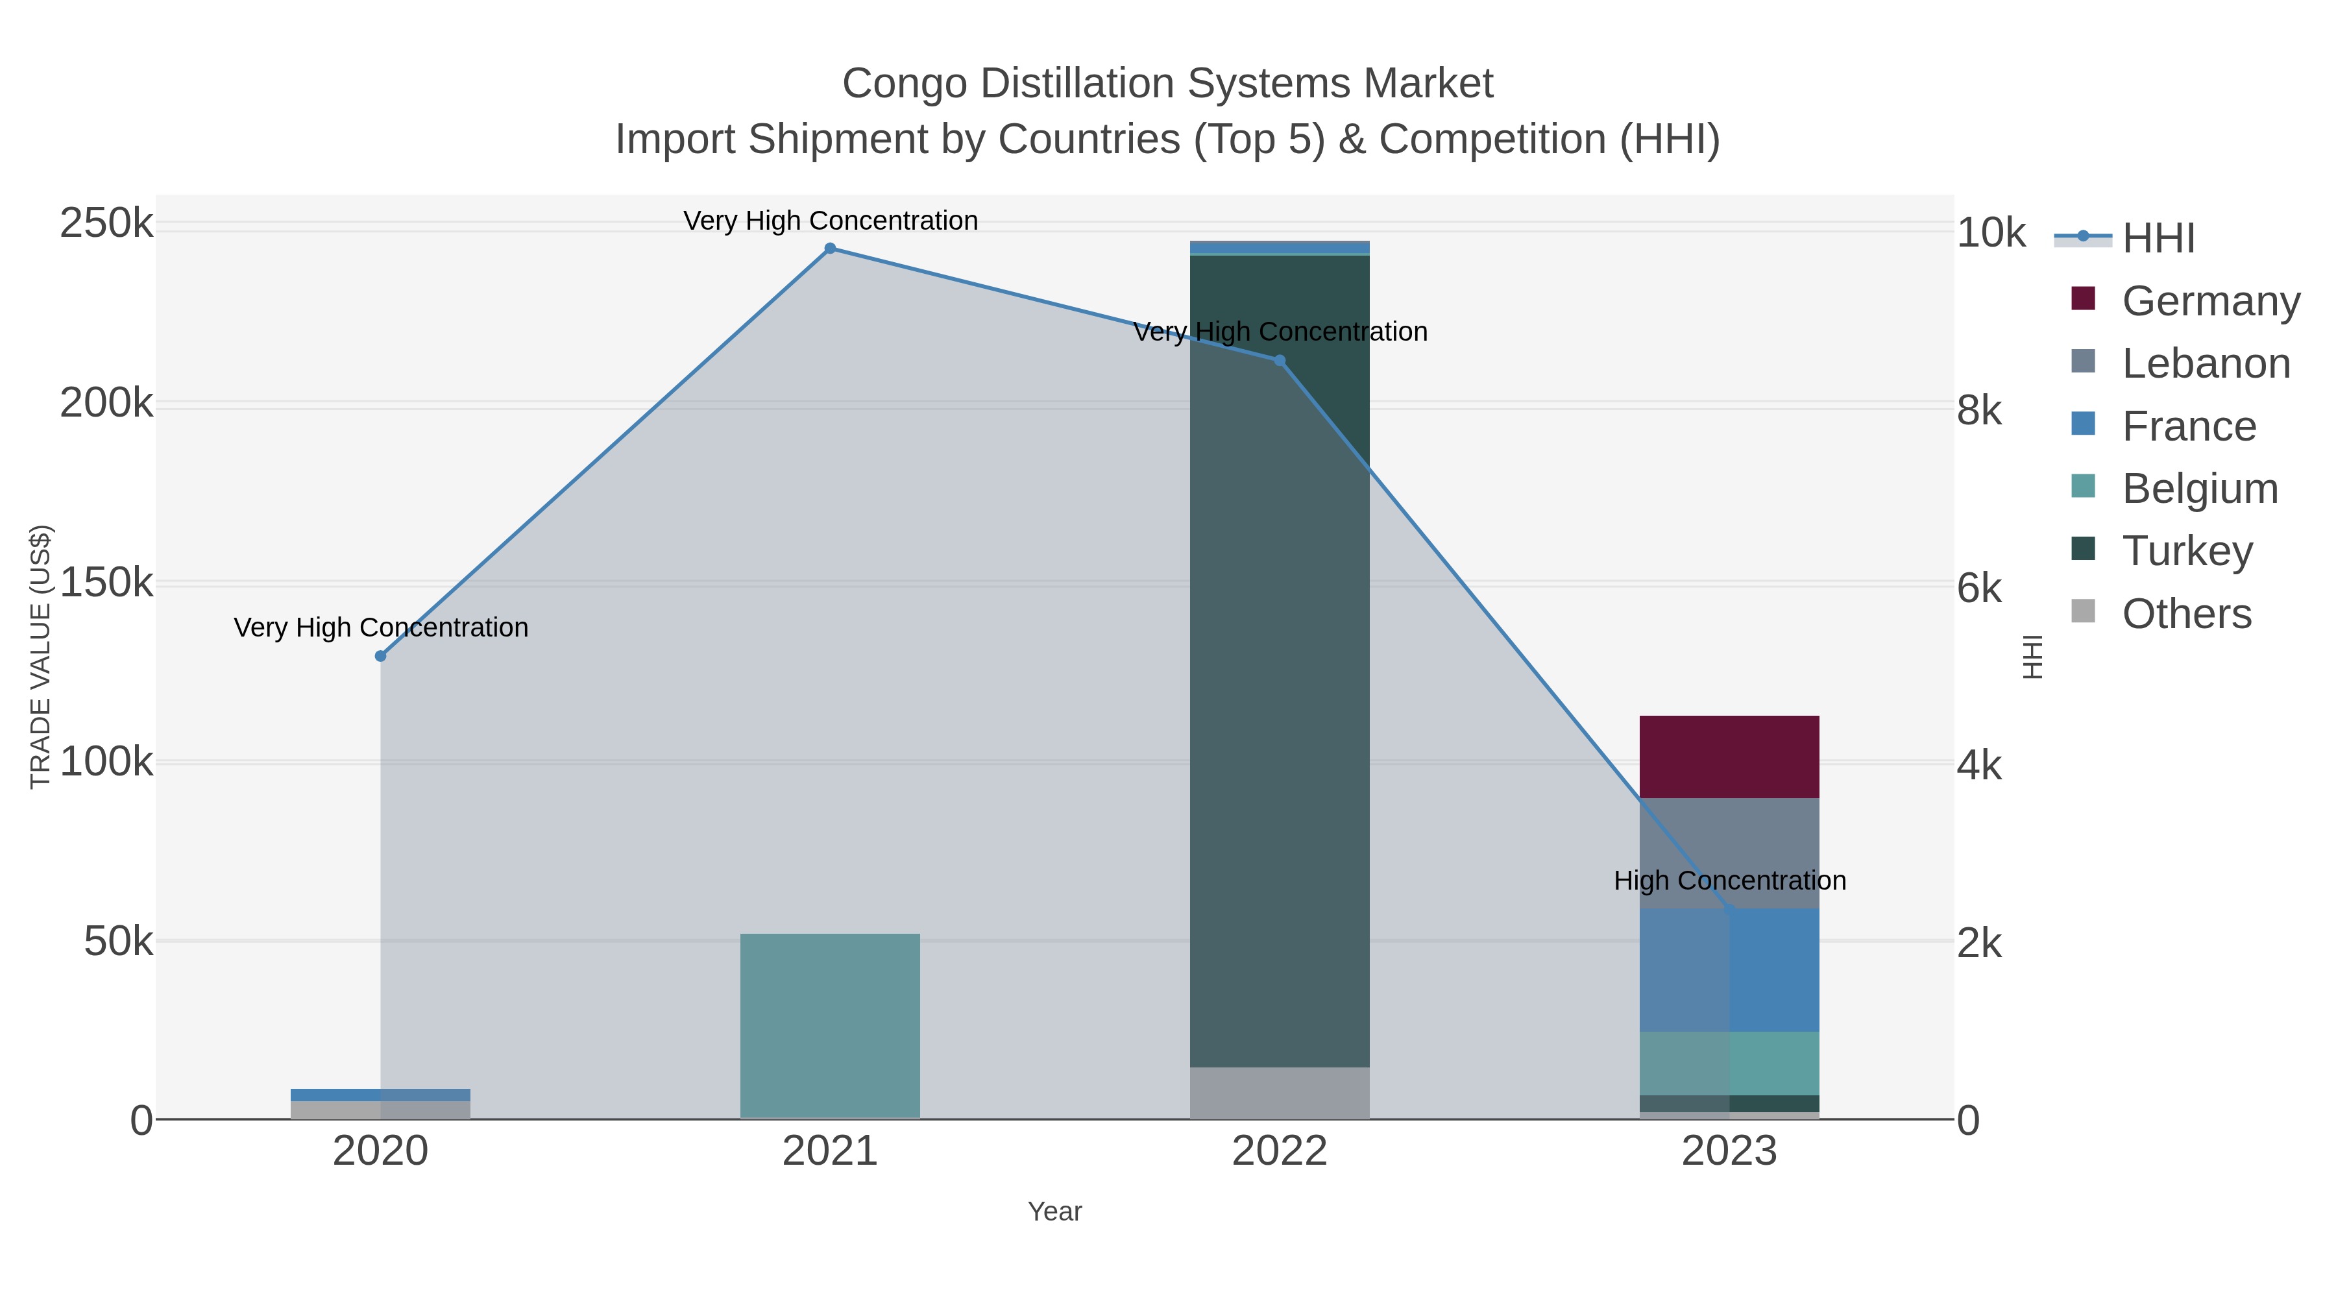Click the Belgium bar segment in 2023
Image resolution: width=2336 pixels, height=1314 pixels.
click(1729, 1063)
